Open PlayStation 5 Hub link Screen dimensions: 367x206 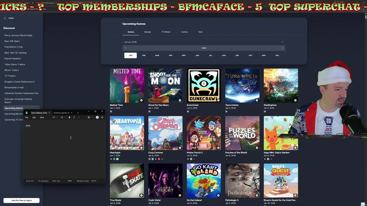[x=13, y=47]
